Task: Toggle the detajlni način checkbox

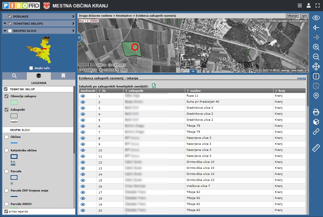Action: point(31,68)
